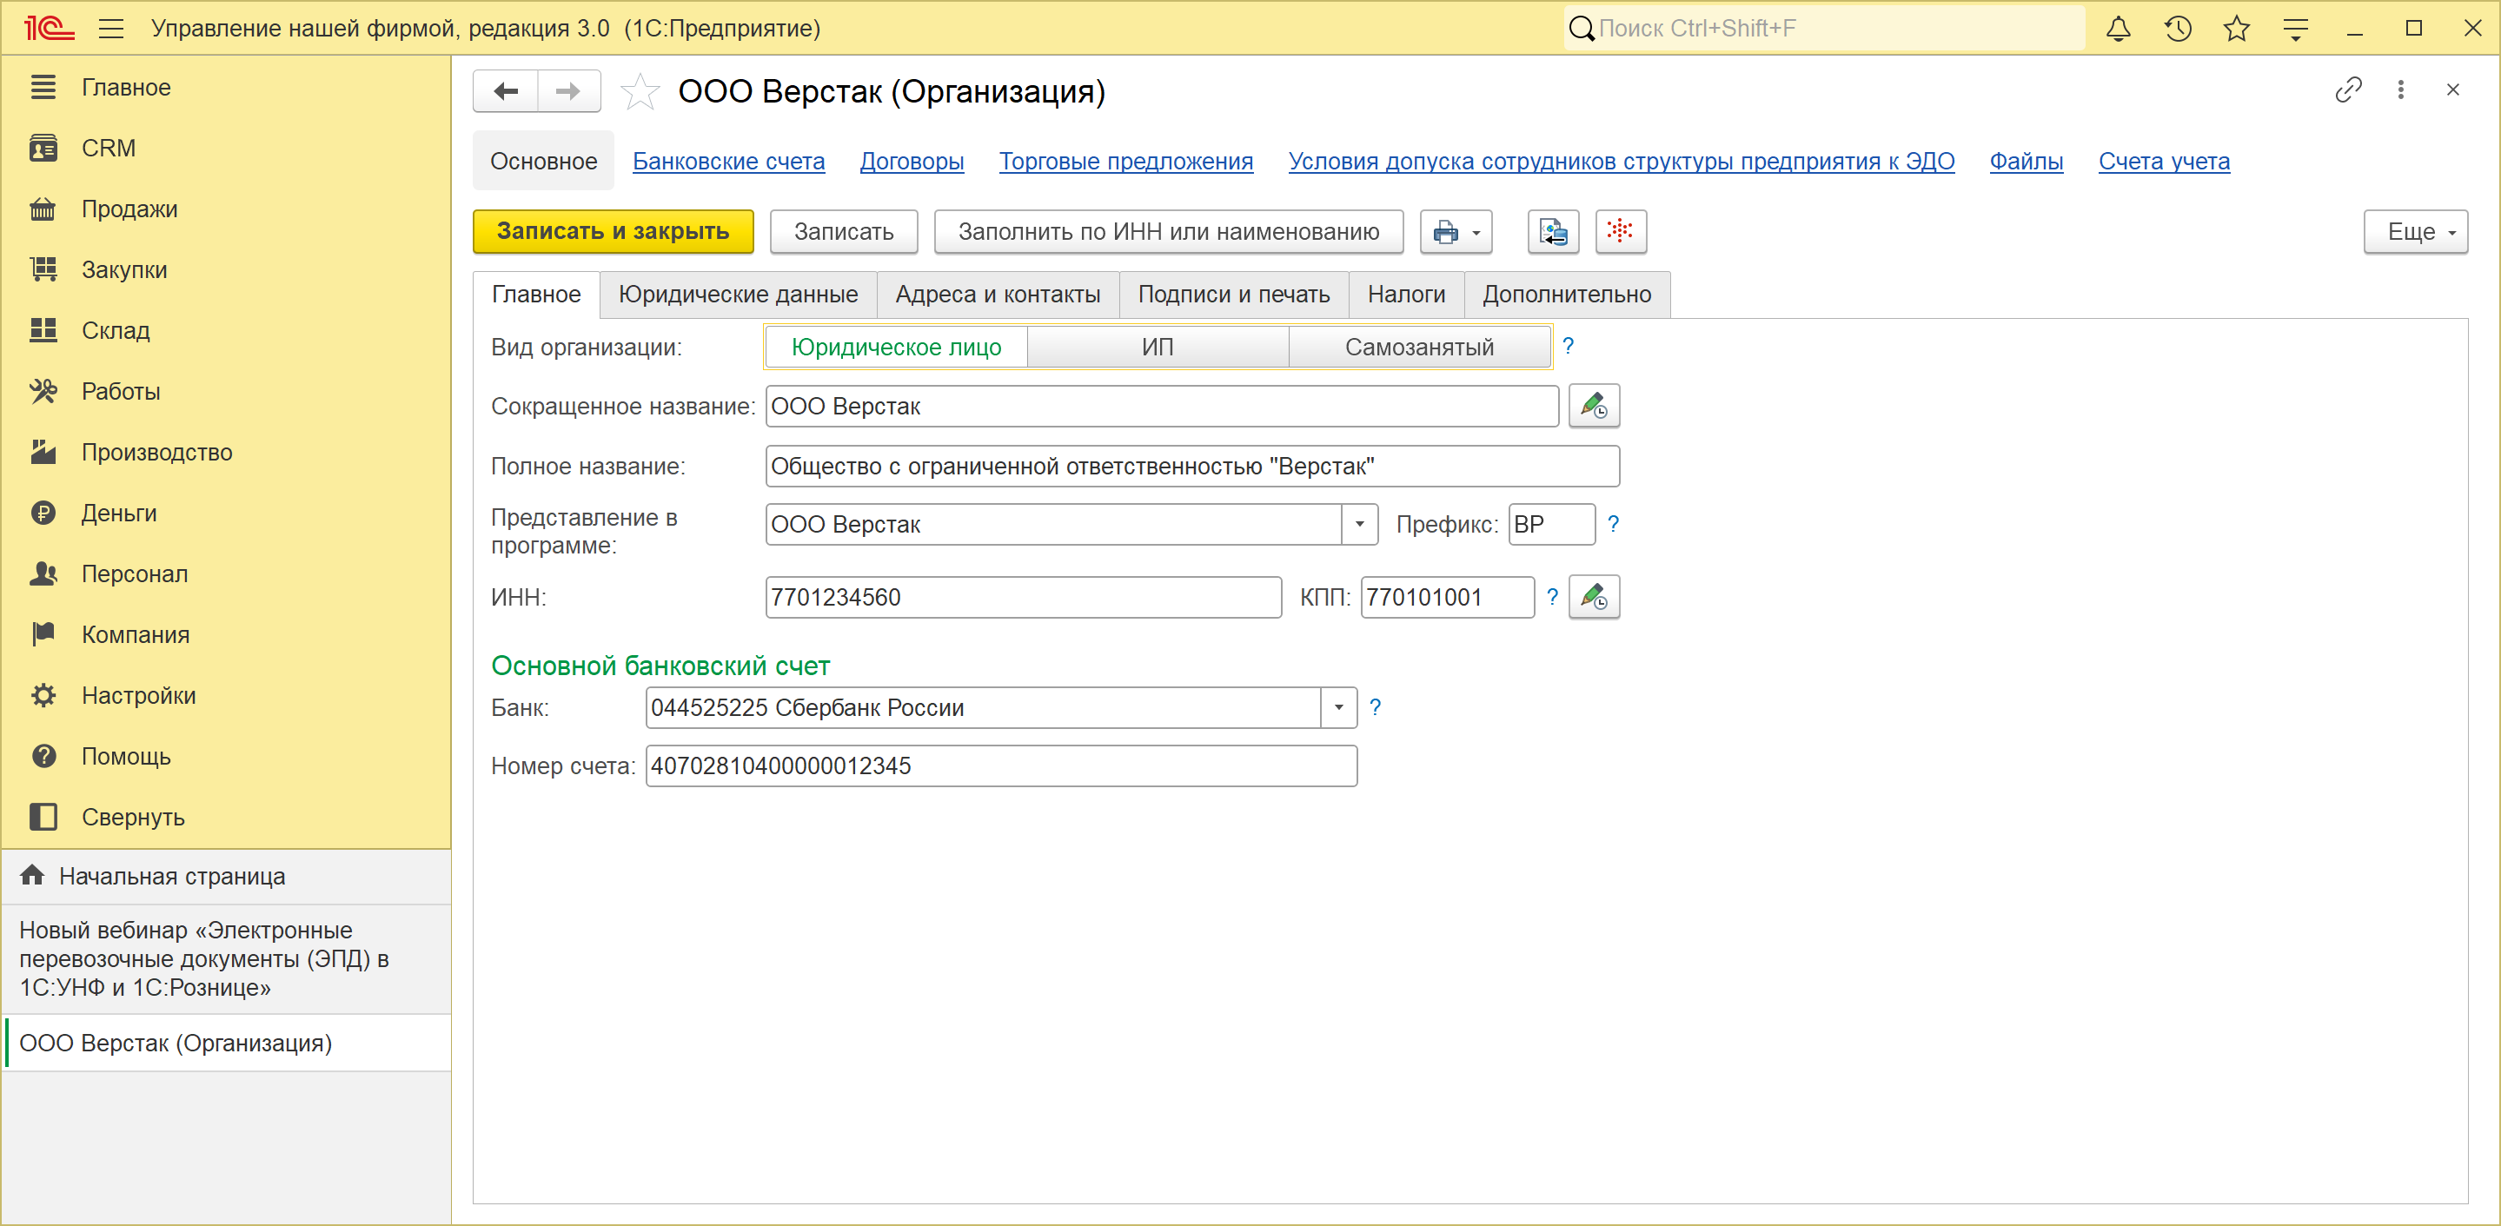Go to Начальная страница

(x=227, y=877)
